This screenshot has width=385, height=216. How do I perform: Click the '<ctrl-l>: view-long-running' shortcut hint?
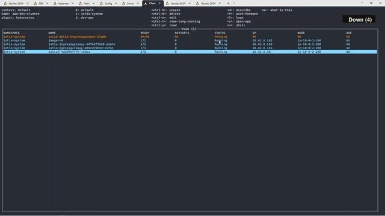[176, 22]
